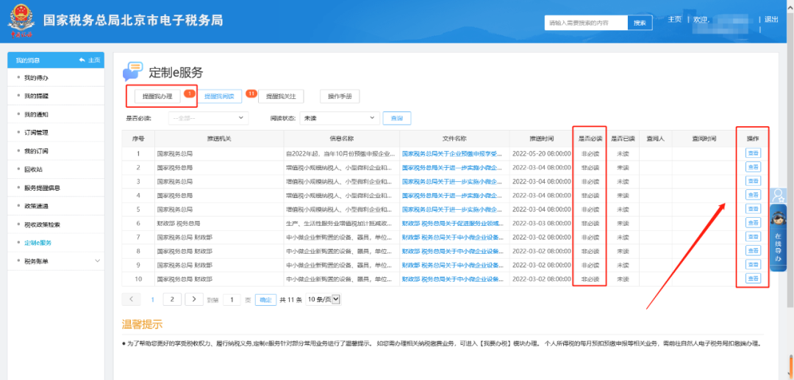Switch to 提醒我阅读 tab
Image resolution: width=794 pixels, height=380 pixels.
(219, 96)
